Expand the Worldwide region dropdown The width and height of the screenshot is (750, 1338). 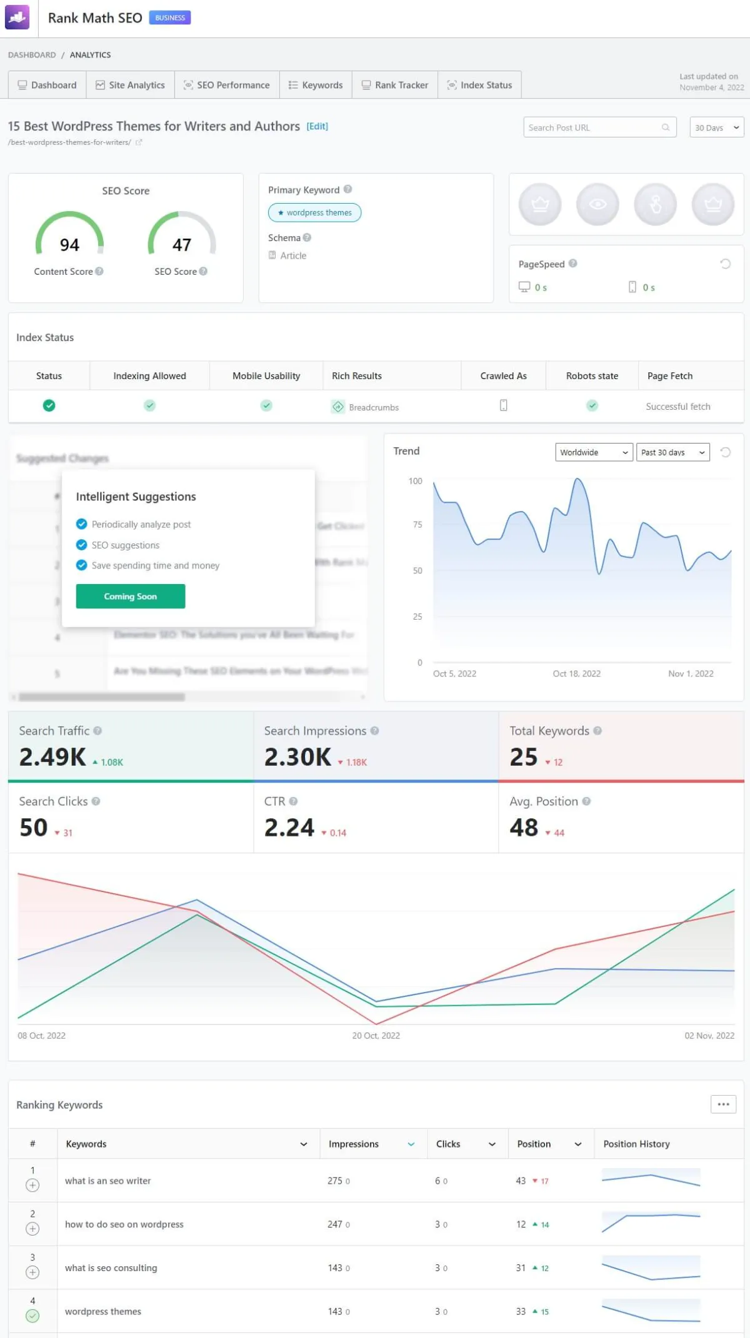pos(594,452)
